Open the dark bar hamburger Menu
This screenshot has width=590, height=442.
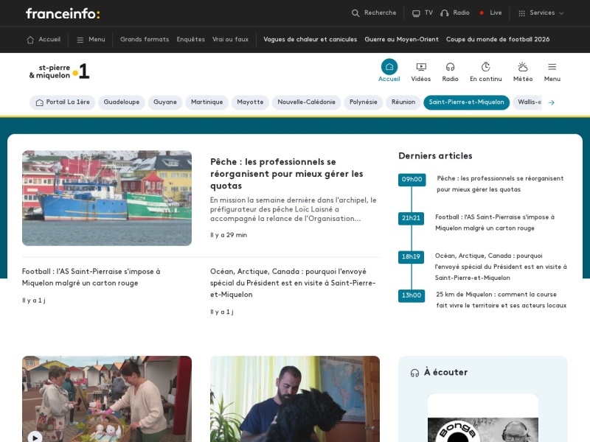tap(91, 40)
